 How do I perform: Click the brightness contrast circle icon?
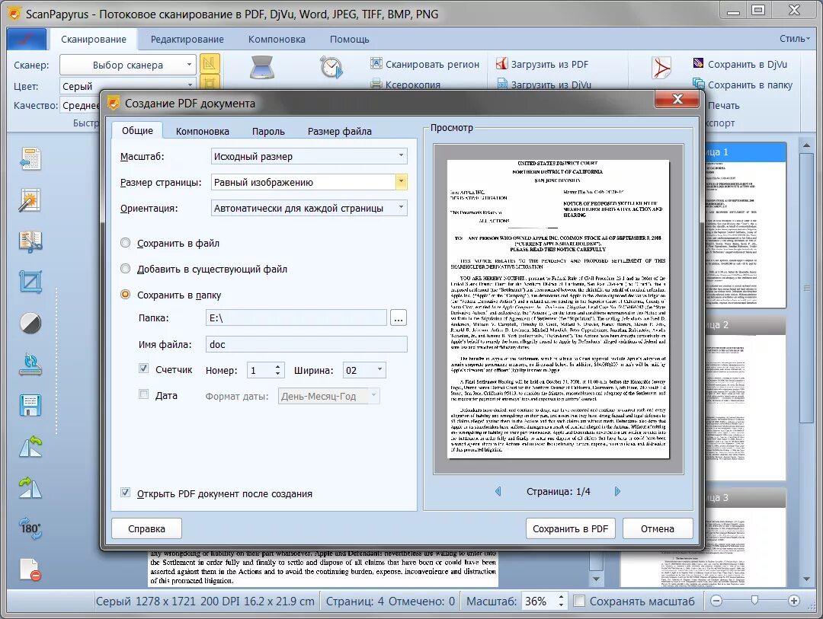[30, 323]
